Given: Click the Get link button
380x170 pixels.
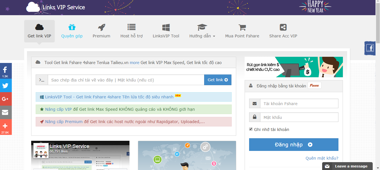Looking at the screenshot, I should click(218, 80).
